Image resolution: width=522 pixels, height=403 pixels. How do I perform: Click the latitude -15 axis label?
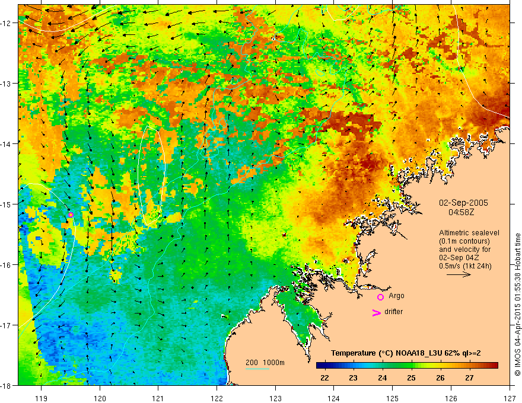(x=6, y=204)
